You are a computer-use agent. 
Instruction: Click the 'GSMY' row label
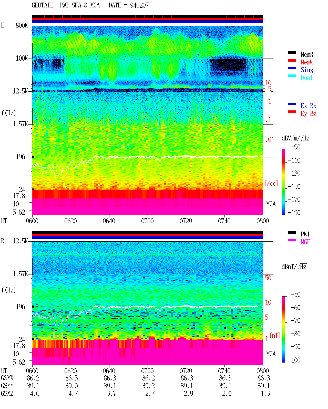(x=7, y=386)
